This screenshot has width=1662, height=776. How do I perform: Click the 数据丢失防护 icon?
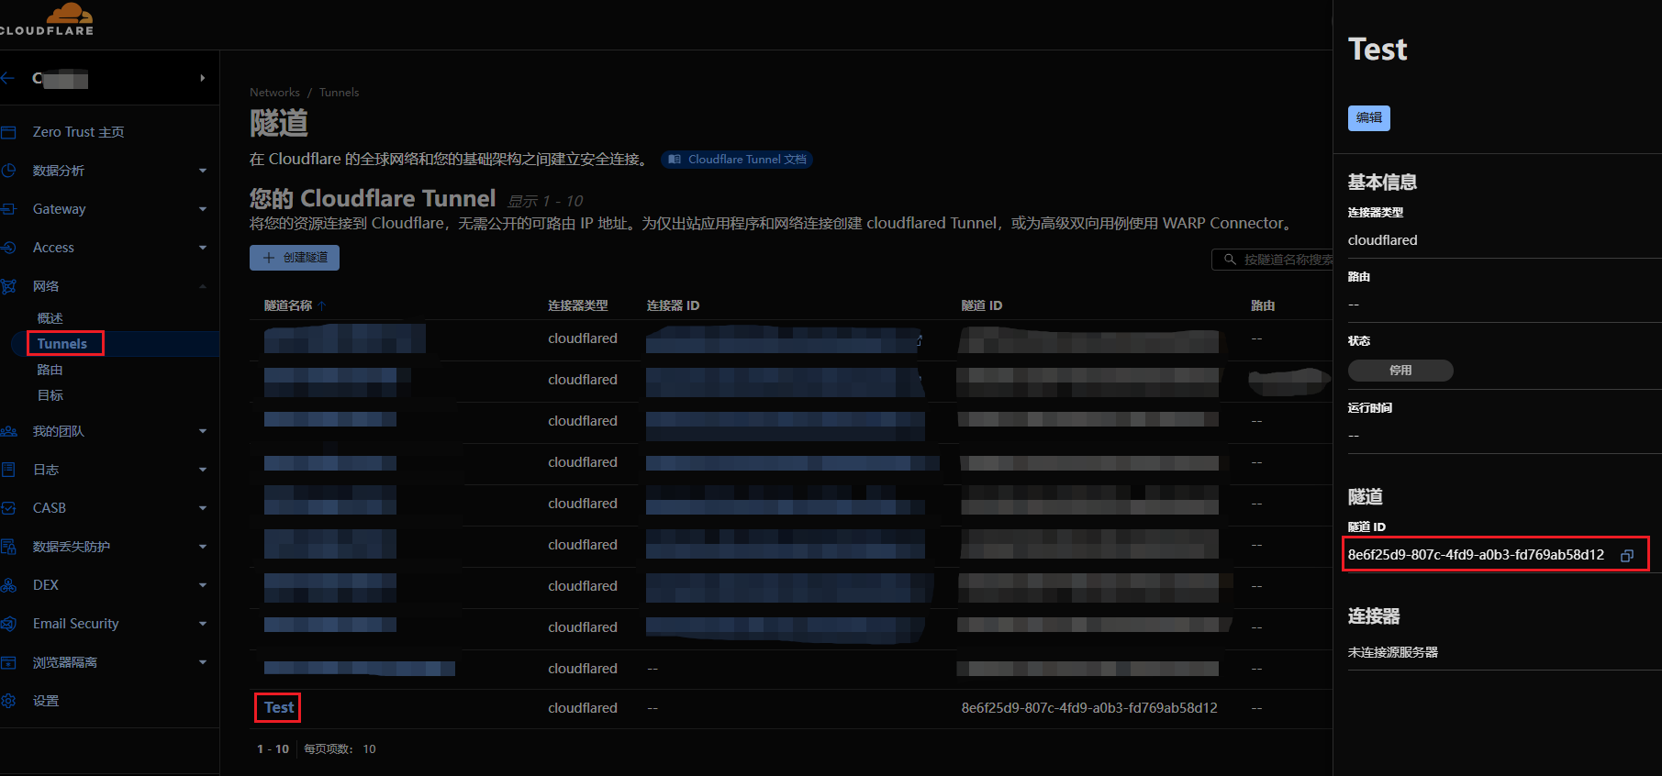point(8,547)
